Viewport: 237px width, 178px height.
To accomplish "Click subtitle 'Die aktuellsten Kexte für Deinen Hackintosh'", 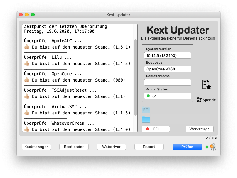I will pyautogui.click(x=178, y=38).
